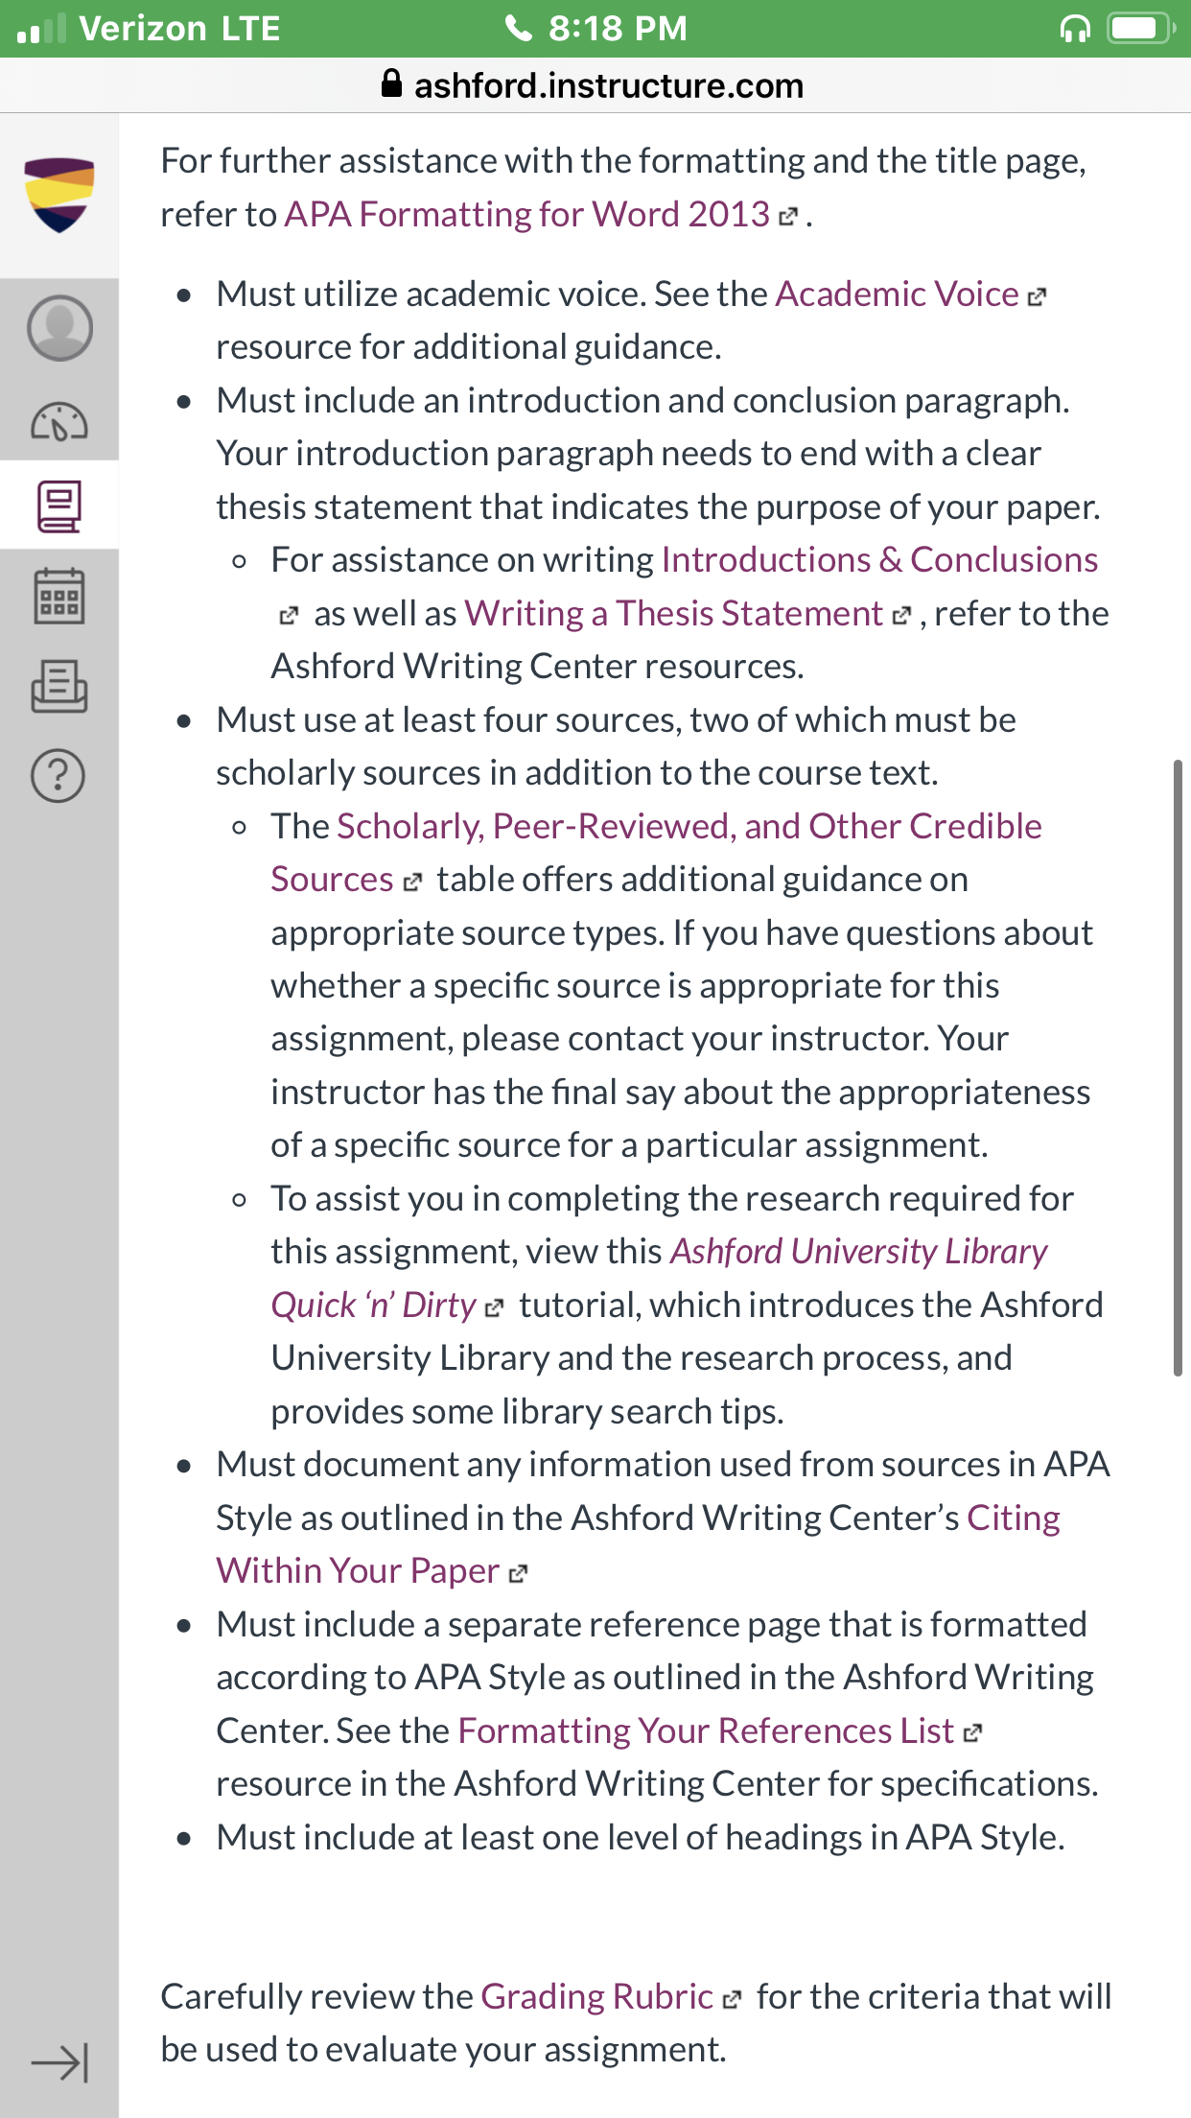This screenshot has height=2118, width=1191.
Task: Select the Courses book icon
Action: pyautogui.click(x=59, y=506)
